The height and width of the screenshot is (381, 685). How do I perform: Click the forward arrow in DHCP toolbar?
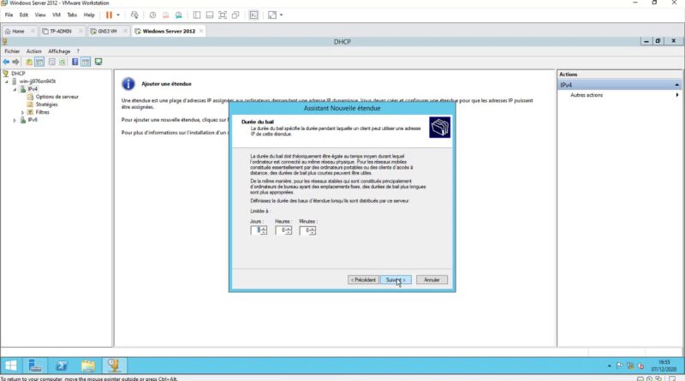pos(15,62)
